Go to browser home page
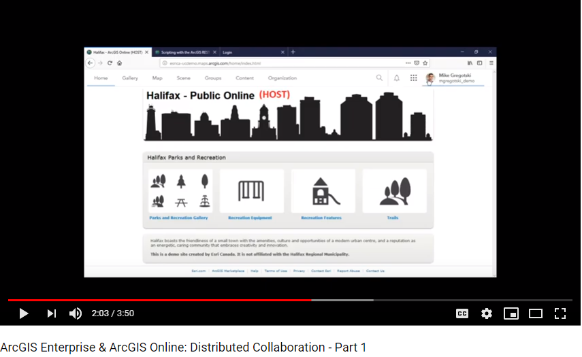 coord(120,63)
